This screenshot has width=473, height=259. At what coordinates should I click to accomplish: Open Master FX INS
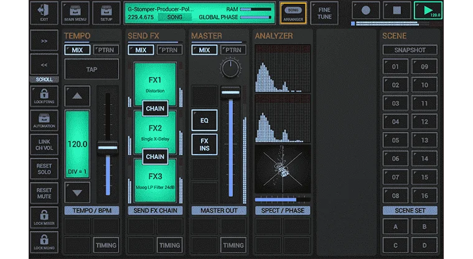(204, 145)
